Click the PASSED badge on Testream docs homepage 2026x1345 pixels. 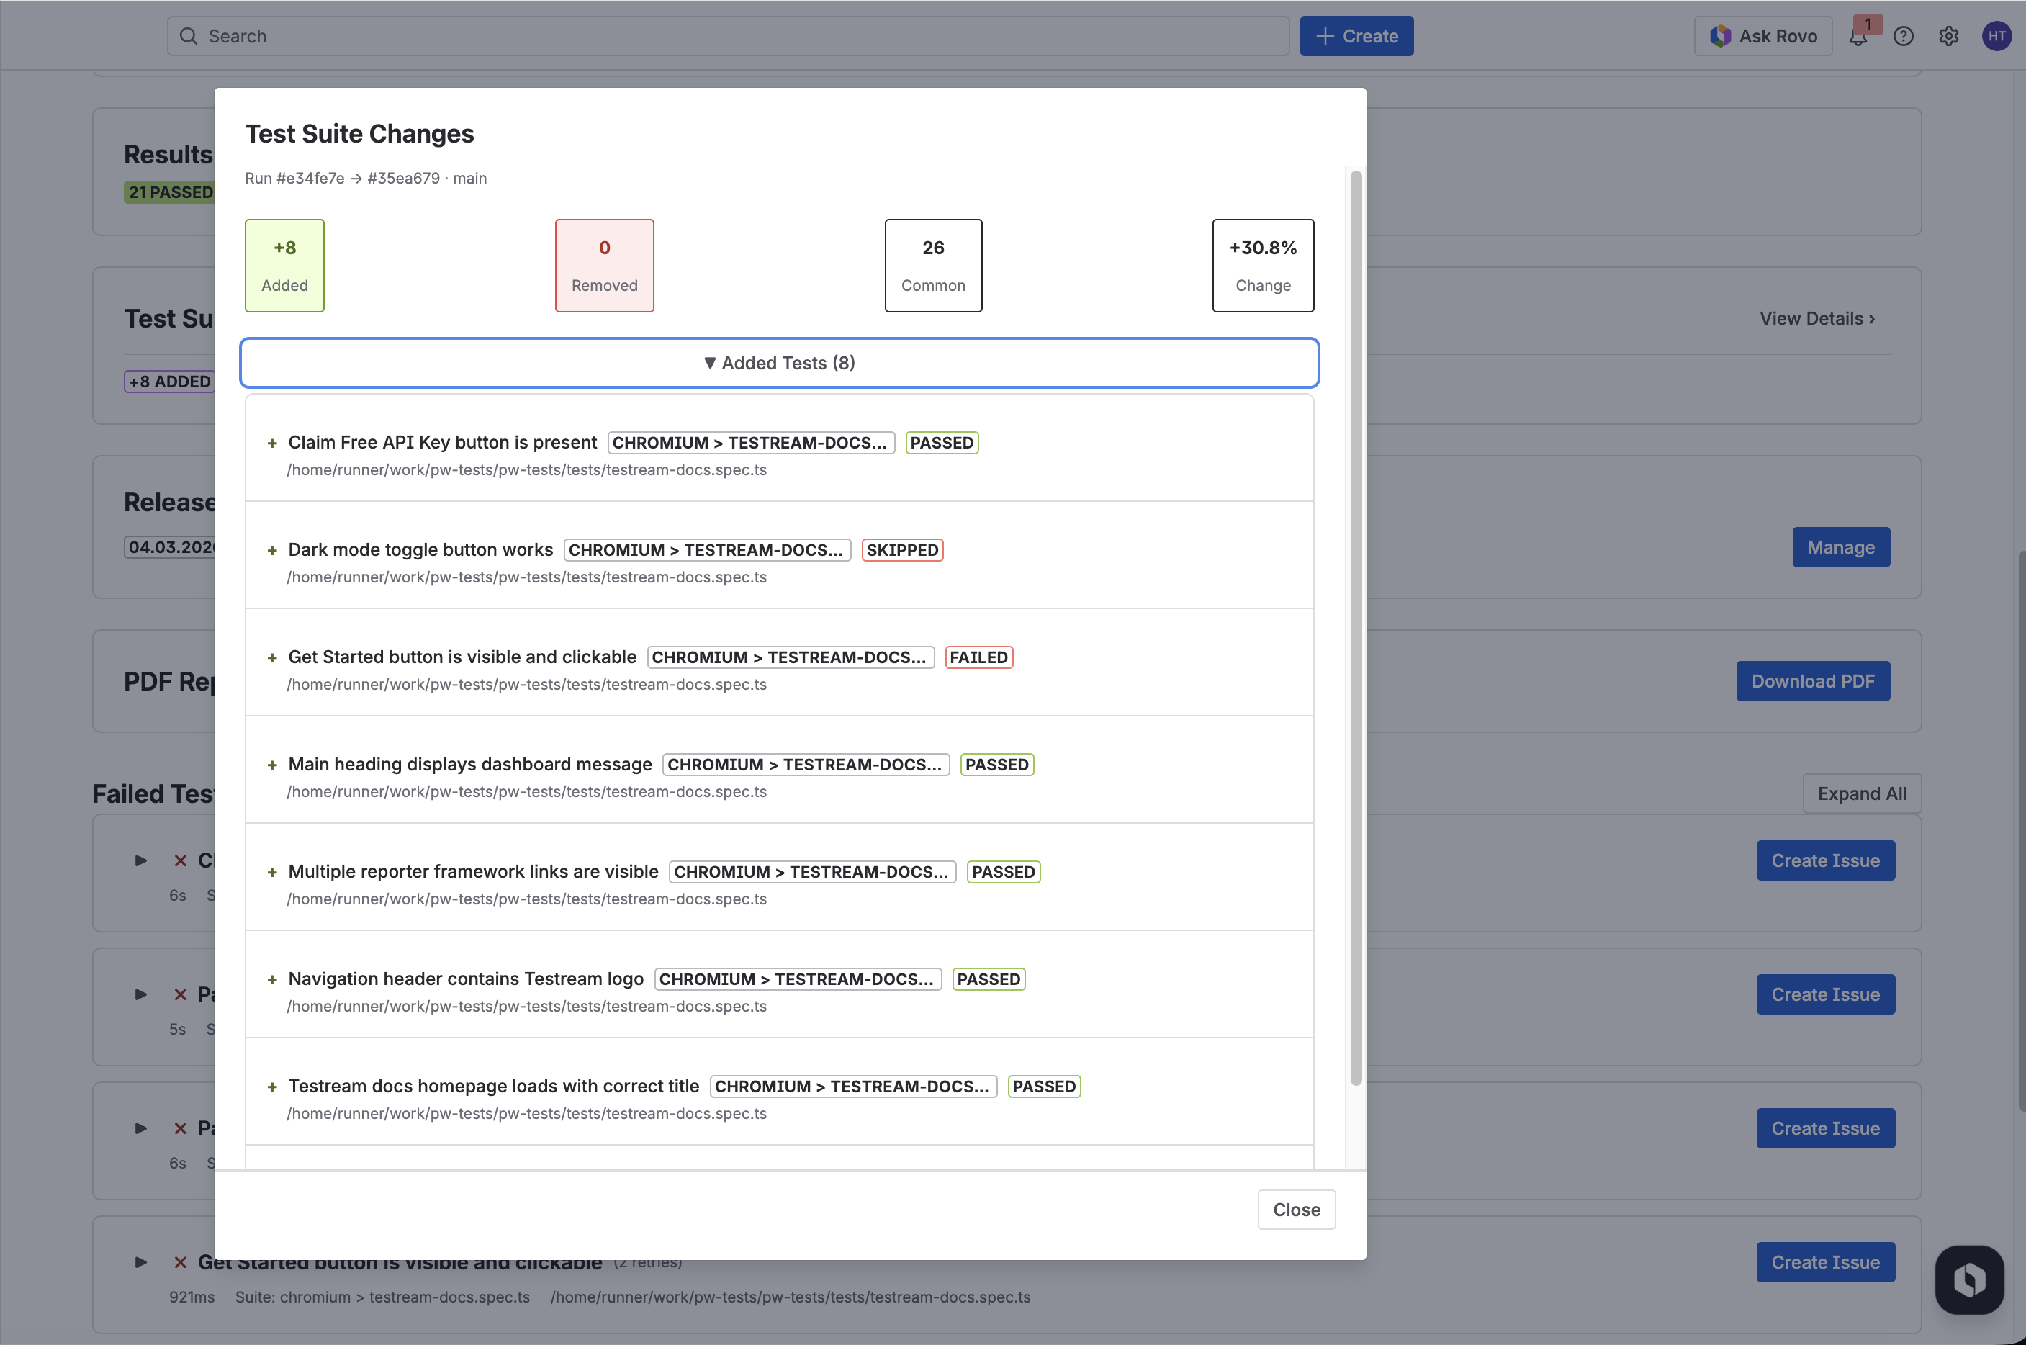[x=1044, y=1086]
